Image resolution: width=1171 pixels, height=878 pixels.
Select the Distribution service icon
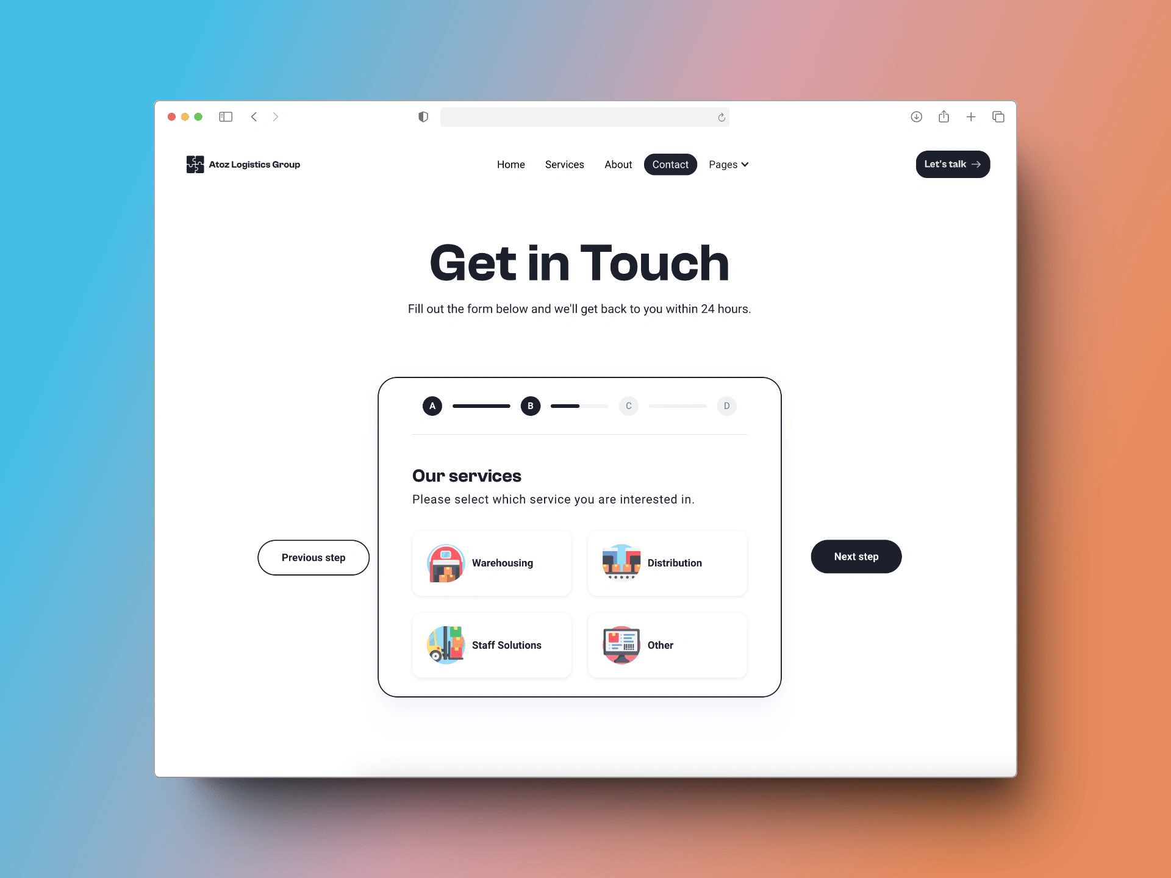pos(618,562)
